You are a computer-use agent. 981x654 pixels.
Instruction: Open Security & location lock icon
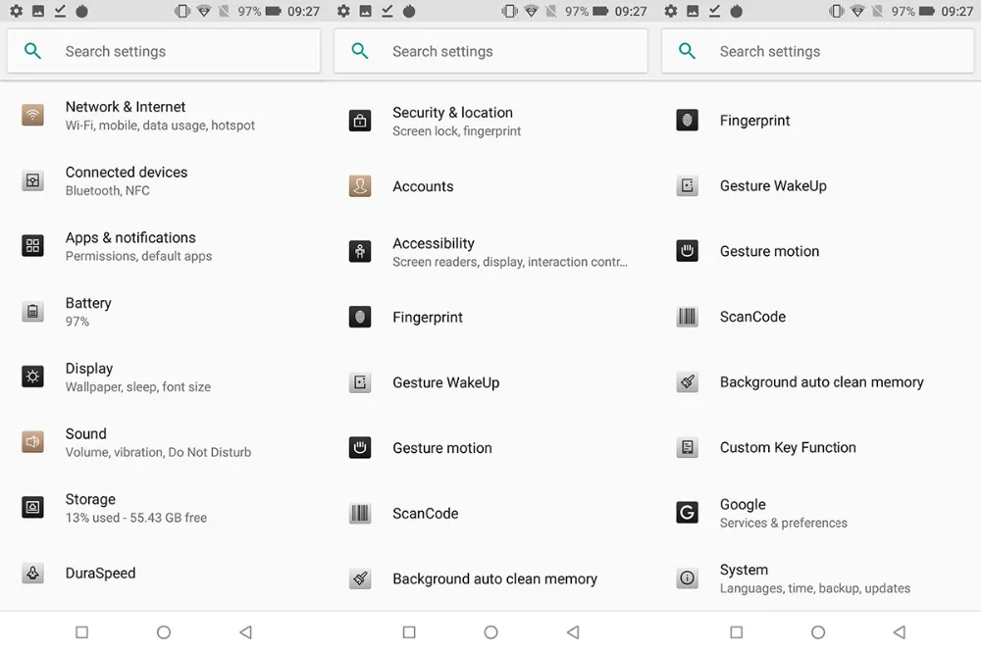360,121
